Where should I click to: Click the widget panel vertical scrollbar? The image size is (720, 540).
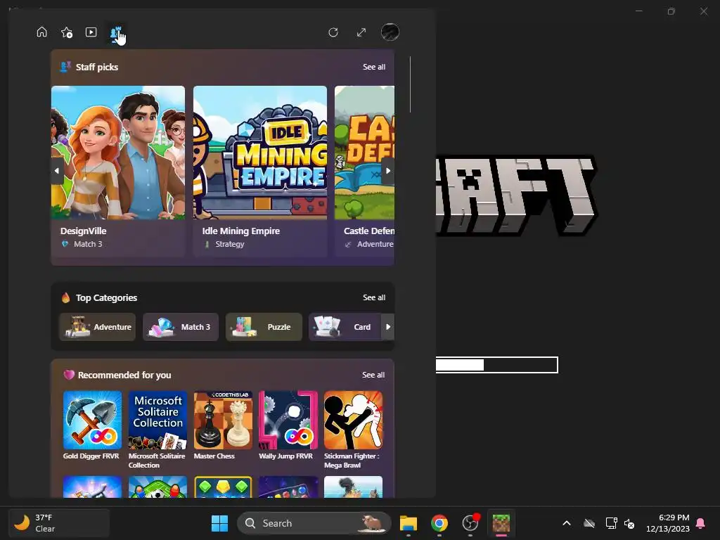(410, 85)
